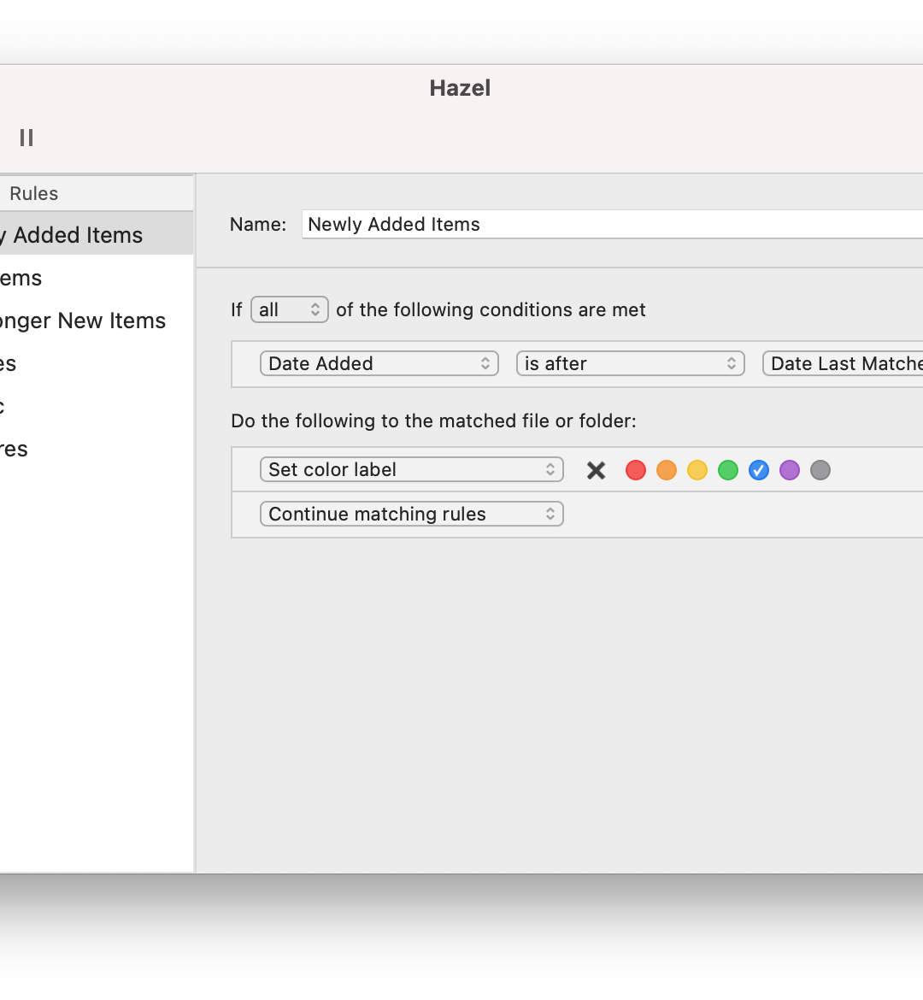This screenshot has height=1000, width=923.
Task: Remove color label with the X icon
Action: (596, 471)
